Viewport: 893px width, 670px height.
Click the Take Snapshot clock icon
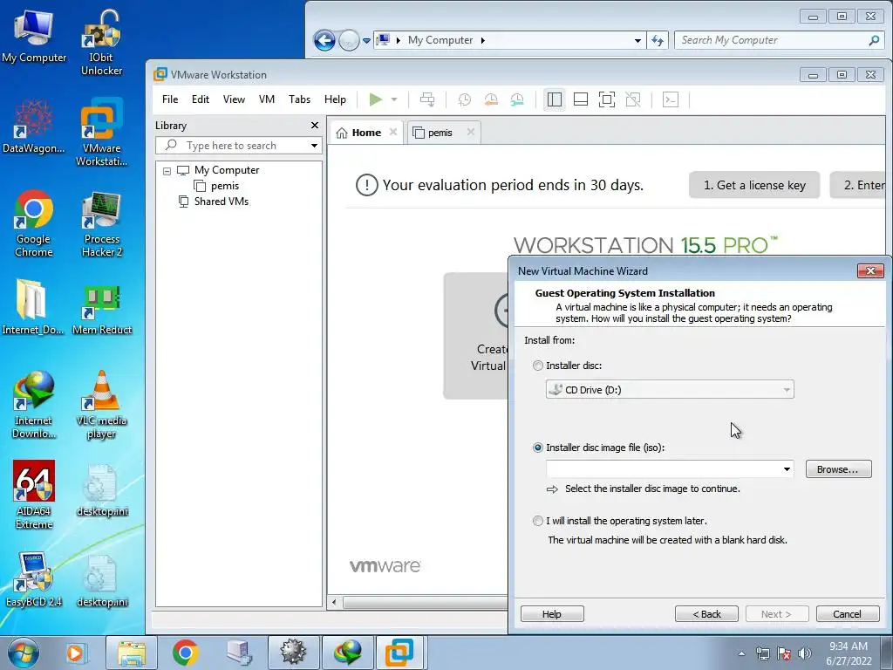[x=465, y=99]
